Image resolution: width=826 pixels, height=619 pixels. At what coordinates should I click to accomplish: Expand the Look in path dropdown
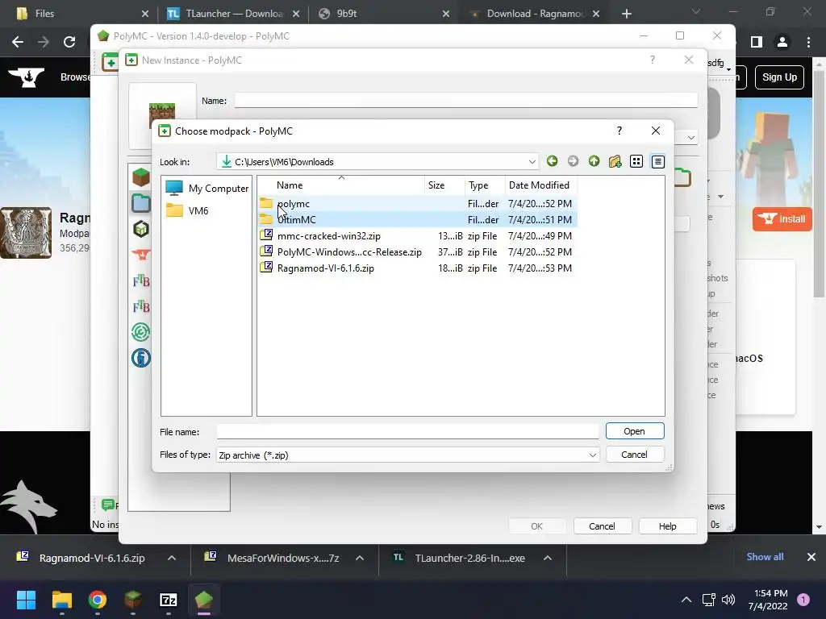click(x=532, y=161)
